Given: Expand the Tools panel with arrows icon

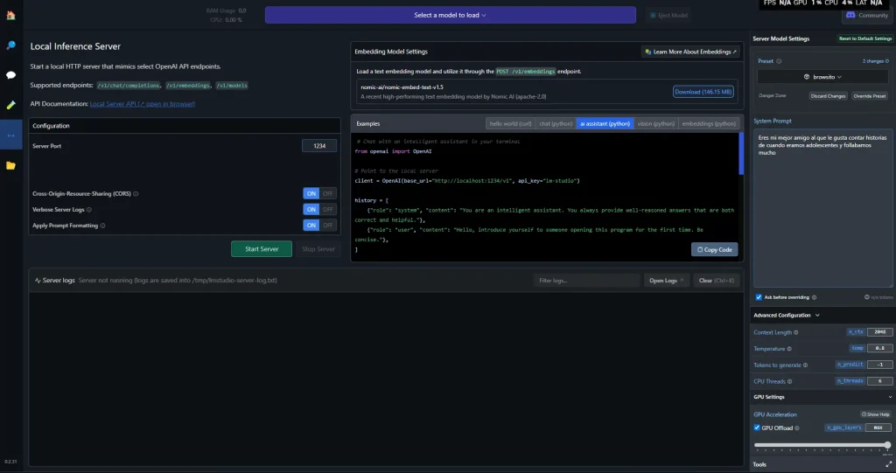Looking at the screenshot, I should [889, 464].
